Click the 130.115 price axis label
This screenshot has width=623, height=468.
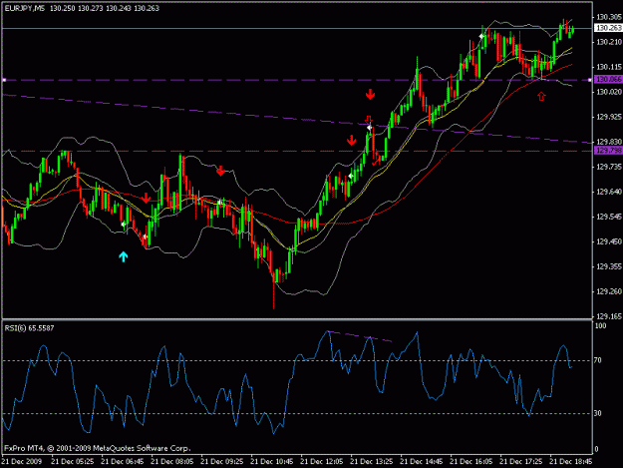click(x=609, y=67)
